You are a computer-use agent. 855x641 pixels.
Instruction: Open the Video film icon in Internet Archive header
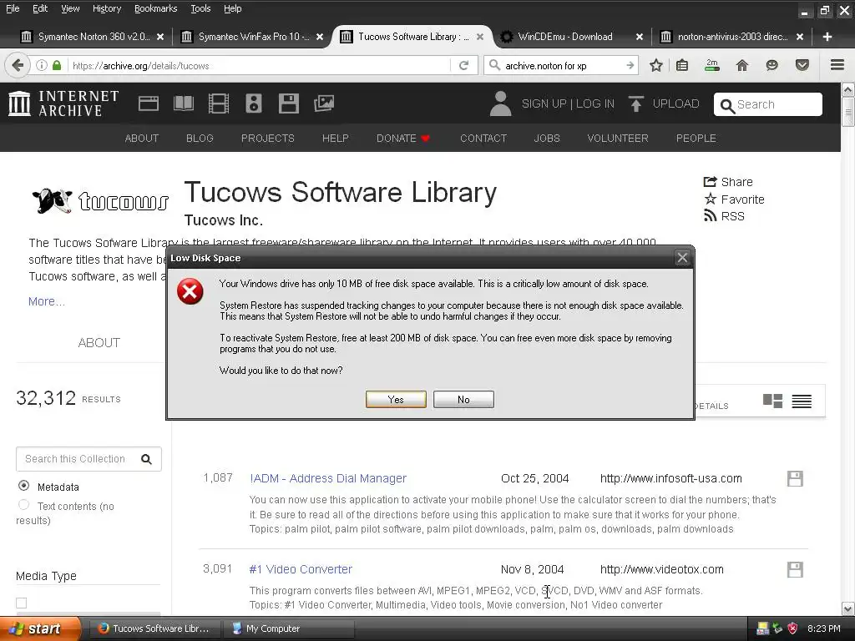coord(218,103)
